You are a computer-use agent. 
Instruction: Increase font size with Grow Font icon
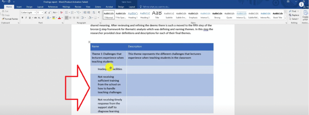point(46,13)
